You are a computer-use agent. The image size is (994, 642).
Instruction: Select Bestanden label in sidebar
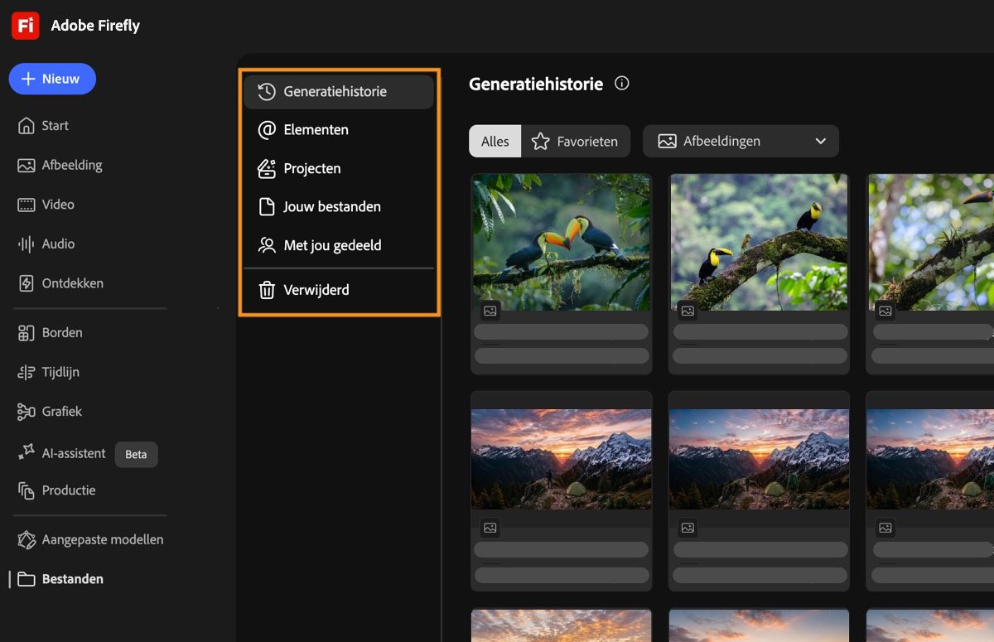tap(73, 579)
